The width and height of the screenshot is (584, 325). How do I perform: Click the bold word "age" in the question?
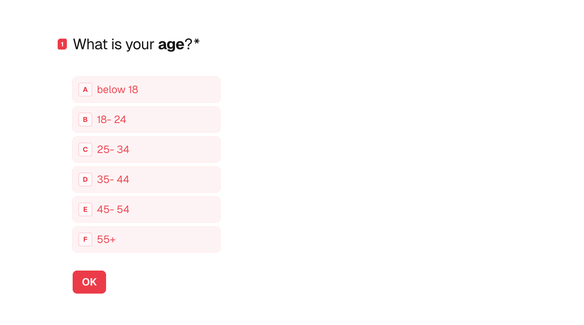(171, 45)
